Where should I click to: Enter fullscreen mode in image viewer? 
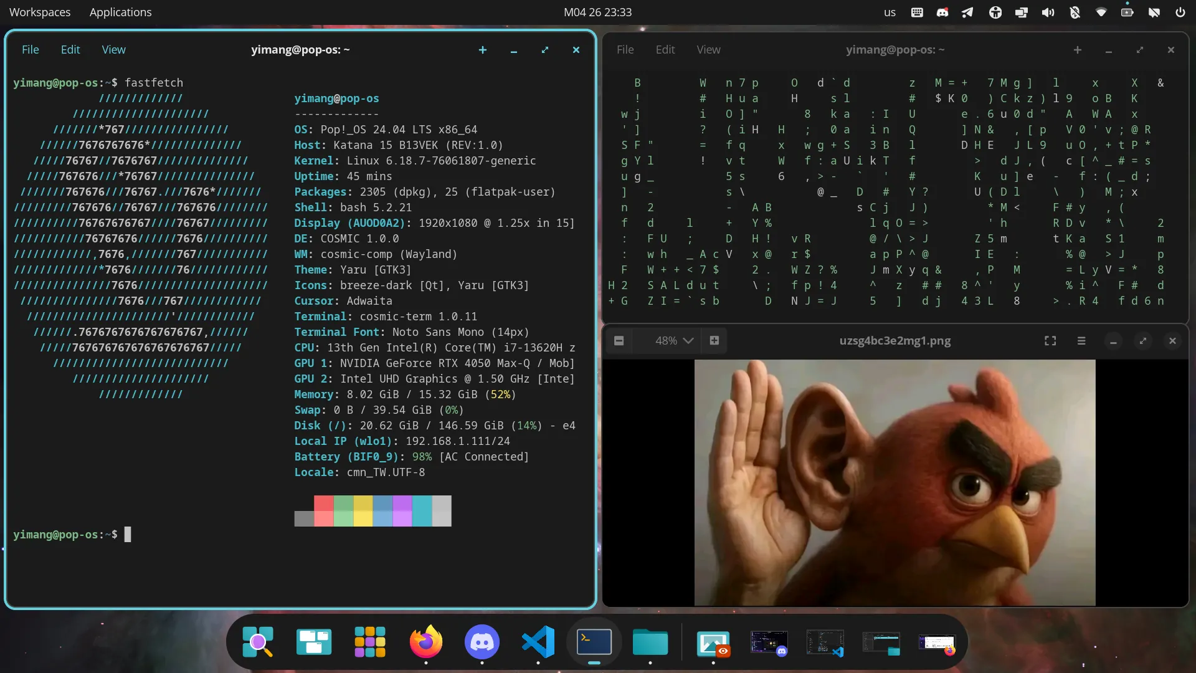point(1050,341)
